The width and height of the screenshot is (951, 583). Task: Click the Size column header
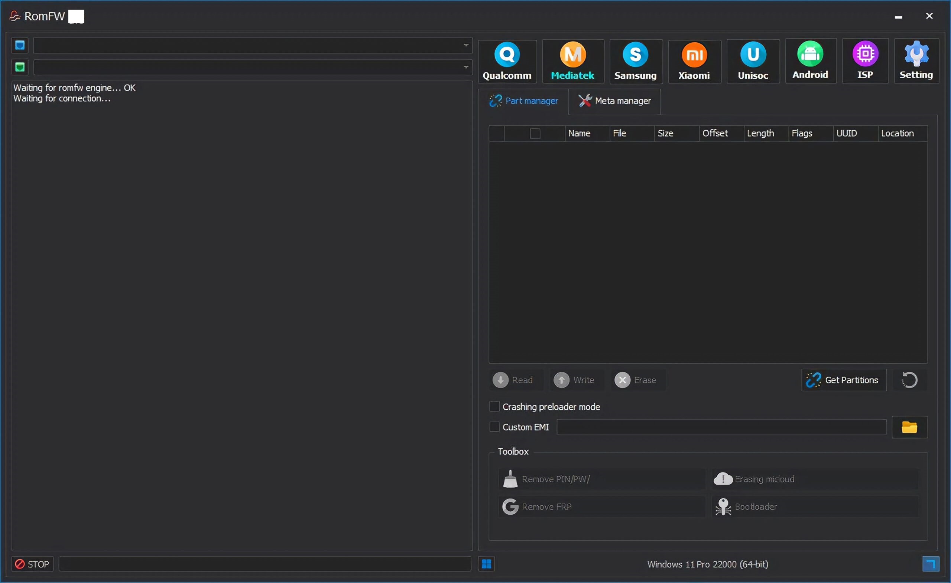(676, 134)
